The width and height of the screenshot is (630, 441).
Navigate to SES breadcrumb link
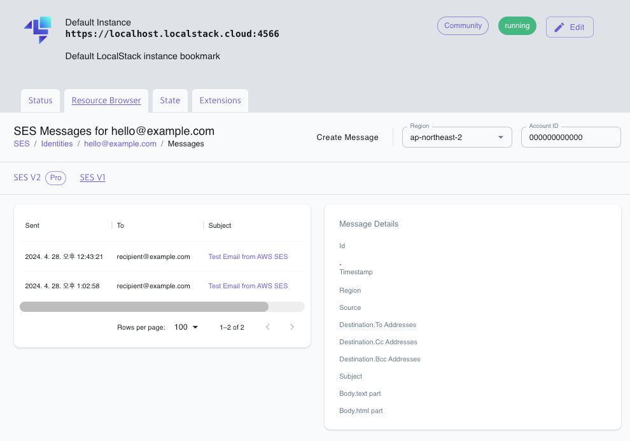click(x=22, y=144)
